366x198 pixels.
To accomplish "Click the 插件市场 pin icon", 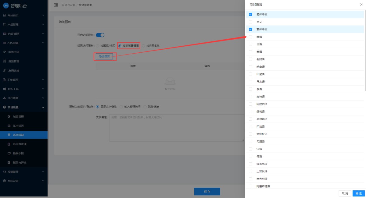I will click(x=4, y=52).
